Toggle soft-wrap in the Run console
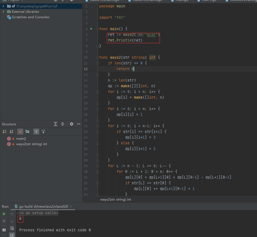The height and width of the screenshot is (237, 257). tap(12, 228)
